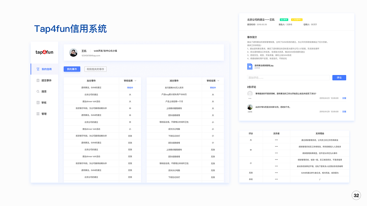Click 回复 on the 2018.04.23 comment
The width and height of the screenshot is (367, 206).
(x=344, y=98)
